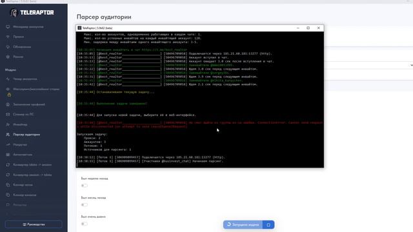The height and width of the screenshot is (232, 413).
Task: Click the Клонер каналов icon
Action: click(8, 195)
